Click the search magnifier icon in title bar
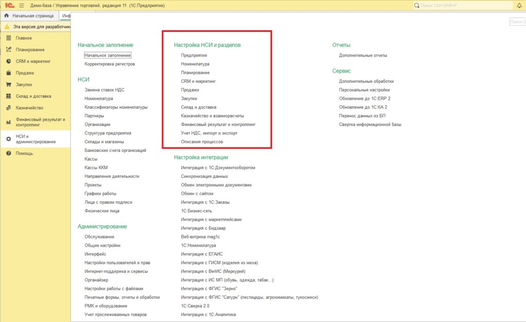526x322 pixels. (x=417, y=5)
